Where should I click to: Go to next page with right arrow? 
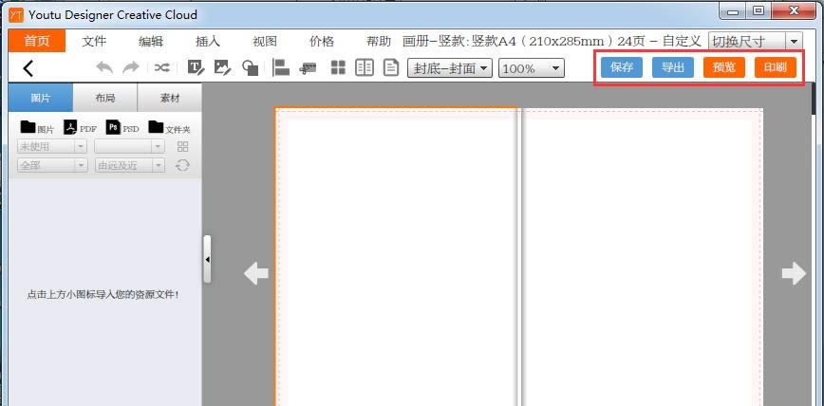(x=794, y=273)
